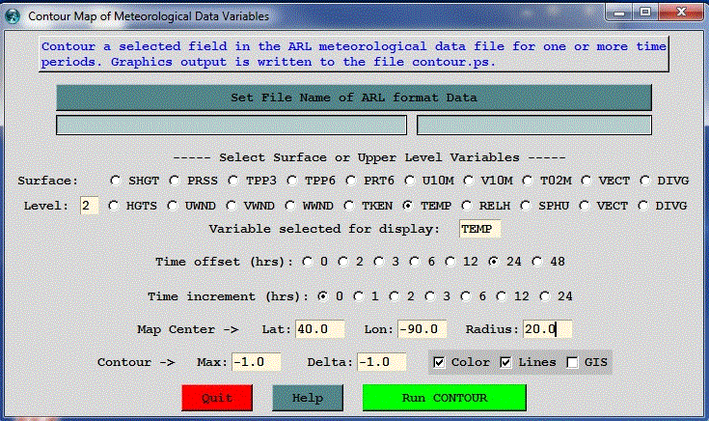
Task: Select the HGTS level variable
Action: coord(117,205)
